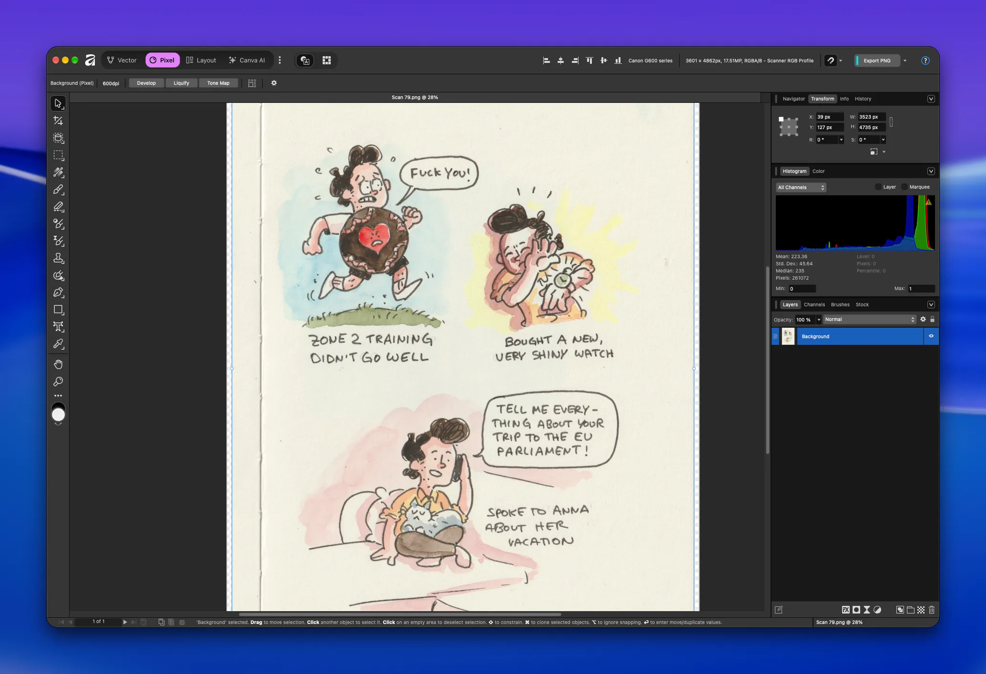Select the Paint Brush tool
Image resolution: width=986 pixels, height=674 pixels.
click(x=58, y=190)
